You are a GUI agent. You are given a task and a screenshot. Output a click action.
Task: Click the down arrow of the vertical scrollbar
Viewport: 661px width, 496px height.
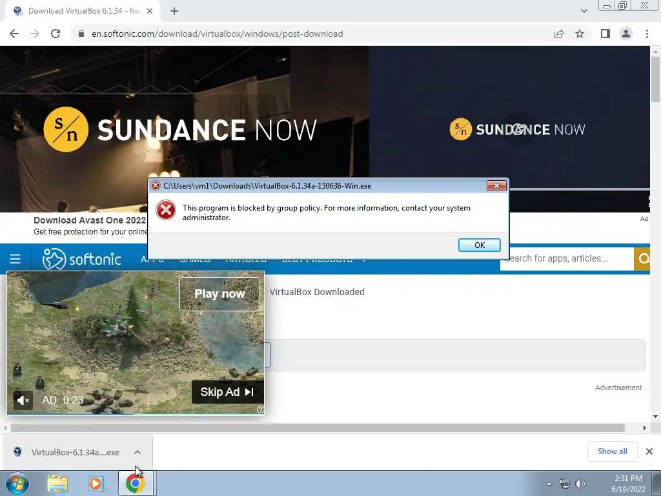[656, 417]
